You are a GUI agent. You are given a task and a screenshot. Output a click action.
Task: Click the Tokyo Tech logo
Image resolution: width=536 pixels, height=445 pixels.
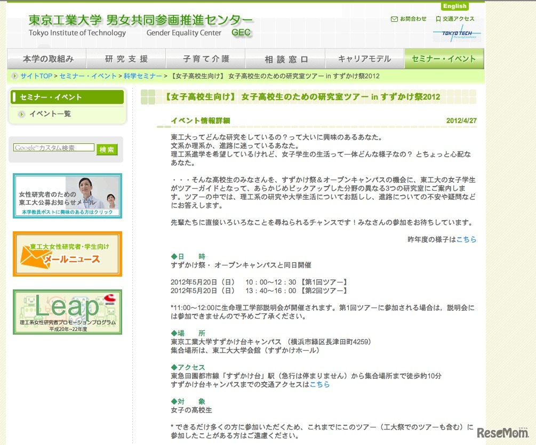tap(457, 33)
